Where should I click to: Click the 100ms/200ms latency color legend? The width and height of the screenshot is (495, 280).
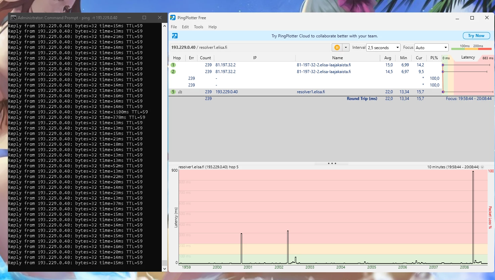[x=471, y=47]
